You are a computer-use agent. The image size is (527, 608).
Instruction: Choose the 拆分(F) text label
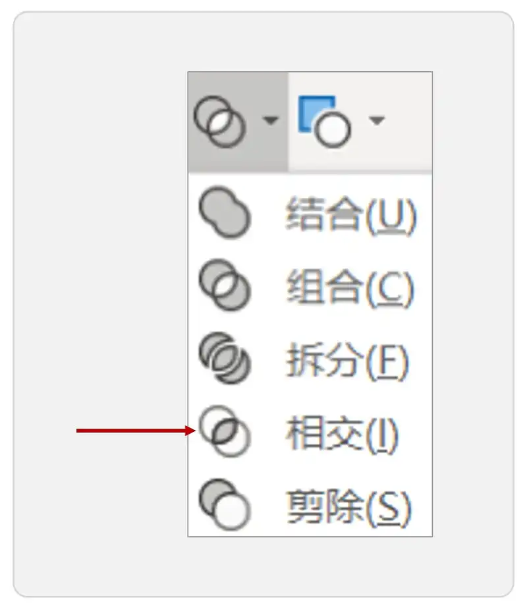(347, 360)
